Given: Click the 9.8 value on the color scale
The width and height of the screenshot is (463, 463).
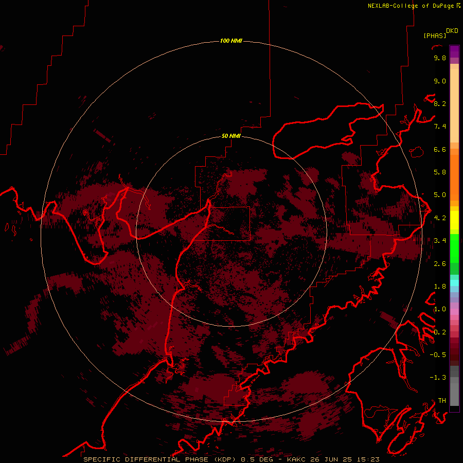Looking at the screenshot, I should tap(440, 58).
